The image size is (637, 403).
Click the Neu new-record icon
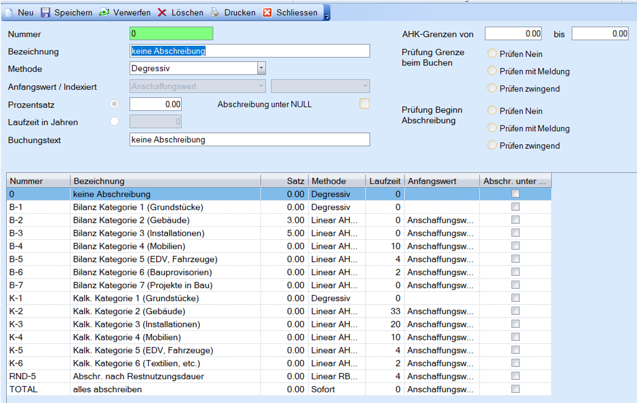coord(10,12)
